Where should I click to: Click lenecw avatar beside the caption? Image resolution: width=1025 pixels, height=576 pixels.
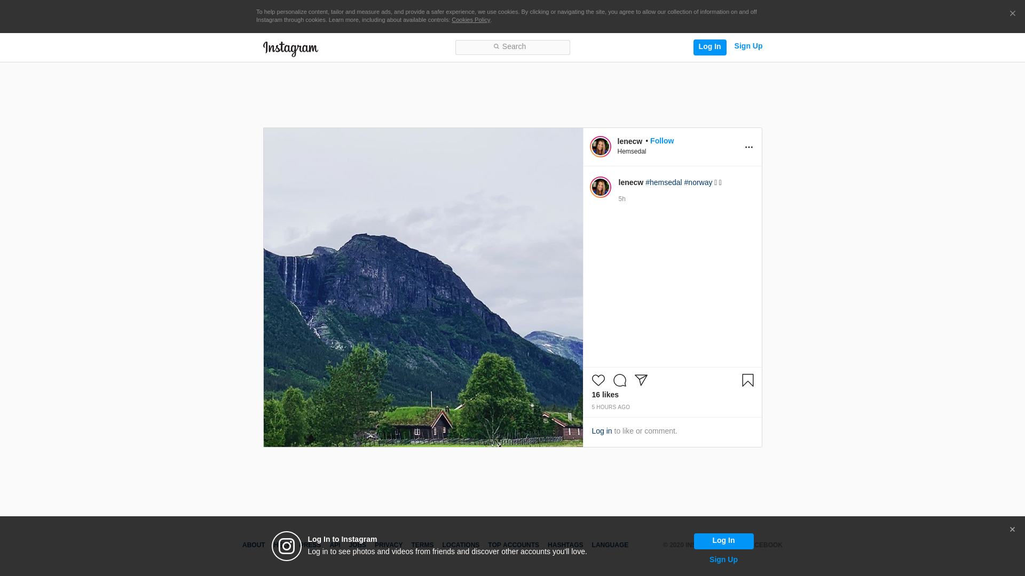coord(600,187)
